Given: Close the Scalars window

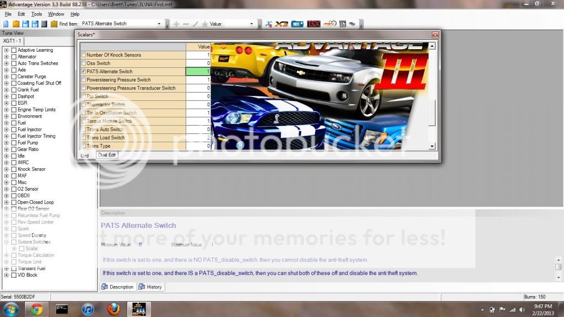Looking at the screenshot, I should (x=435, y=35).
